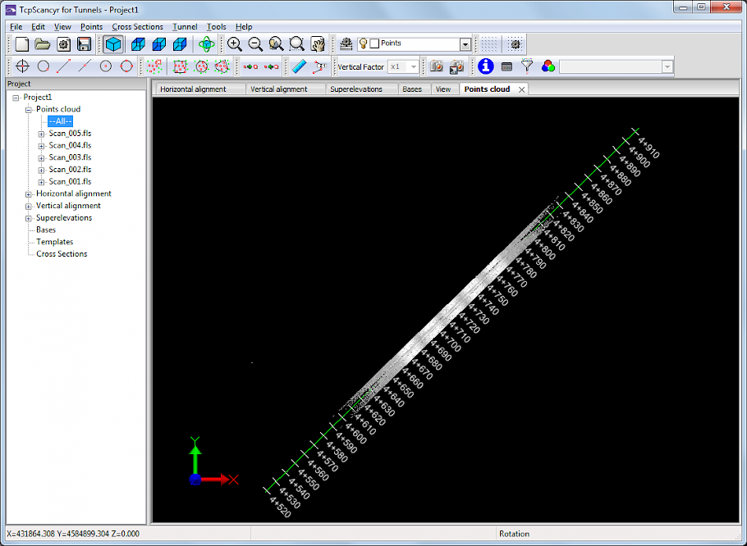
Task: Click the open folder icon
Action: [43, 44]
